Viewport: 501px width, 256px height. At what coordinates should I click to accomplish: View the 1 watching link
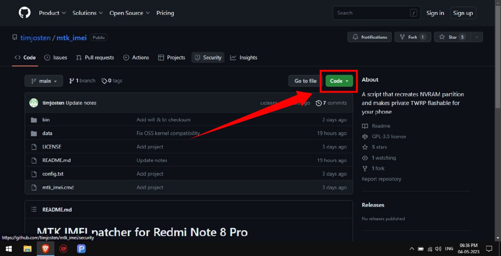coord(379,158)
